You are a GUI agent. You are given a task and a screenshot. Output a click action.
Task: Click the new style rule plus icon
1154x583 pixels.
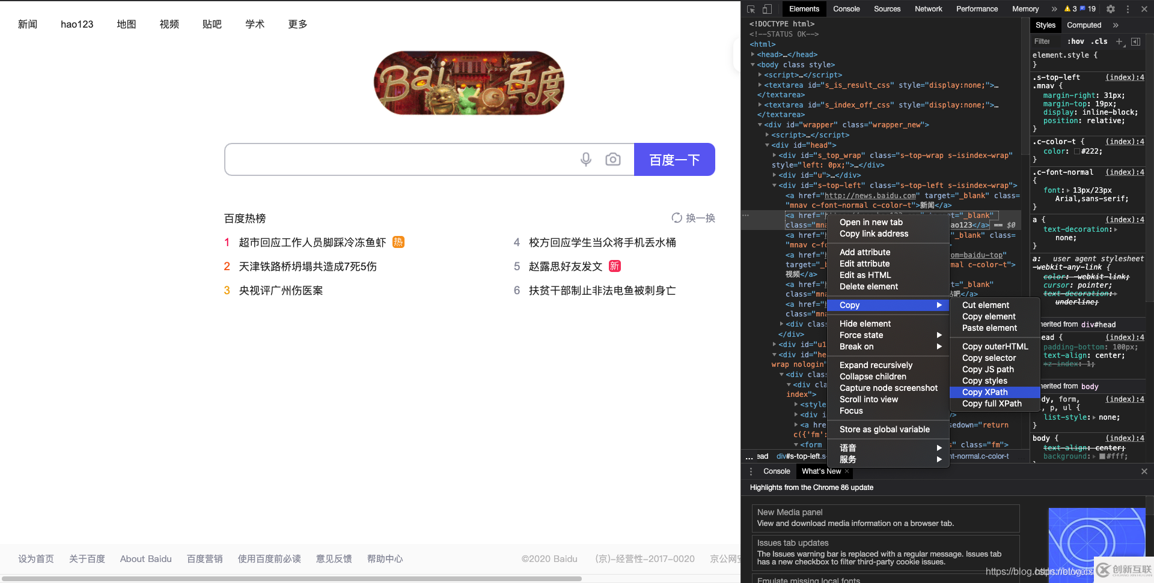pyautogui.click(x=1119, y=41)
